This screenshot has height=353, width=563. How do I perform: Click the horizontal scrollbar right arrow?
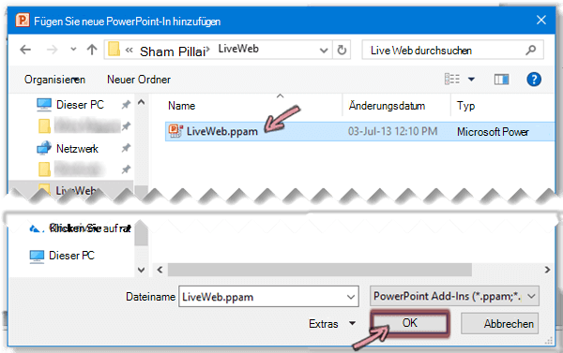click(547, 270)
